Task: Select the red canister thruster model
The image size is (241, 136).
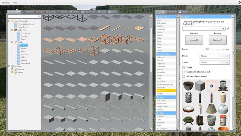Action: [x=212, y=97]
